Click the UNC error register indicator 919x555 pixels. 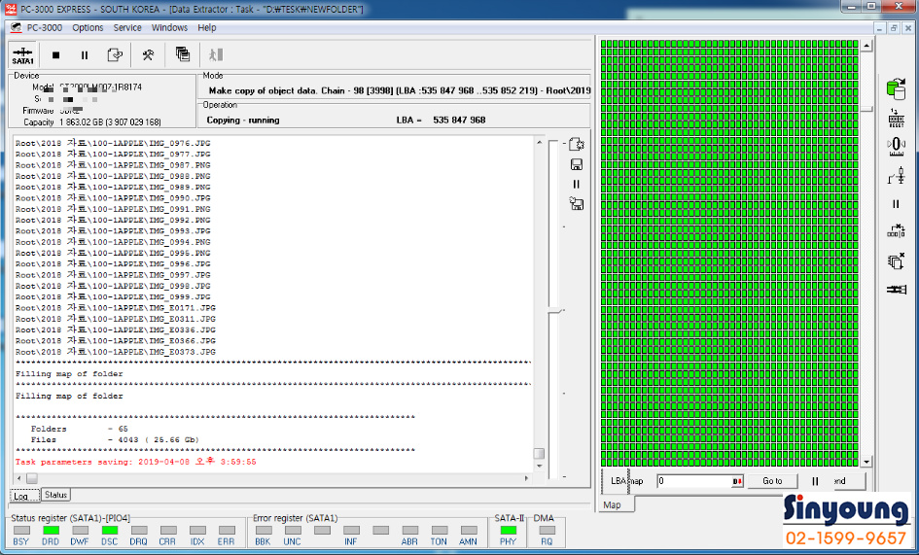click(293, 531)
